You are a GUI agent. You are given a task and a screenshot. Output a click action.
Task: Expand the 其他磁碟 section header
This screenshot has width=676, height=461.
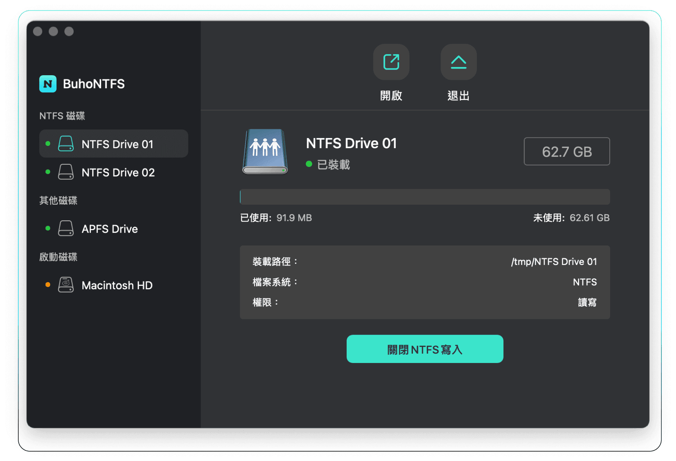click(58, 200)
